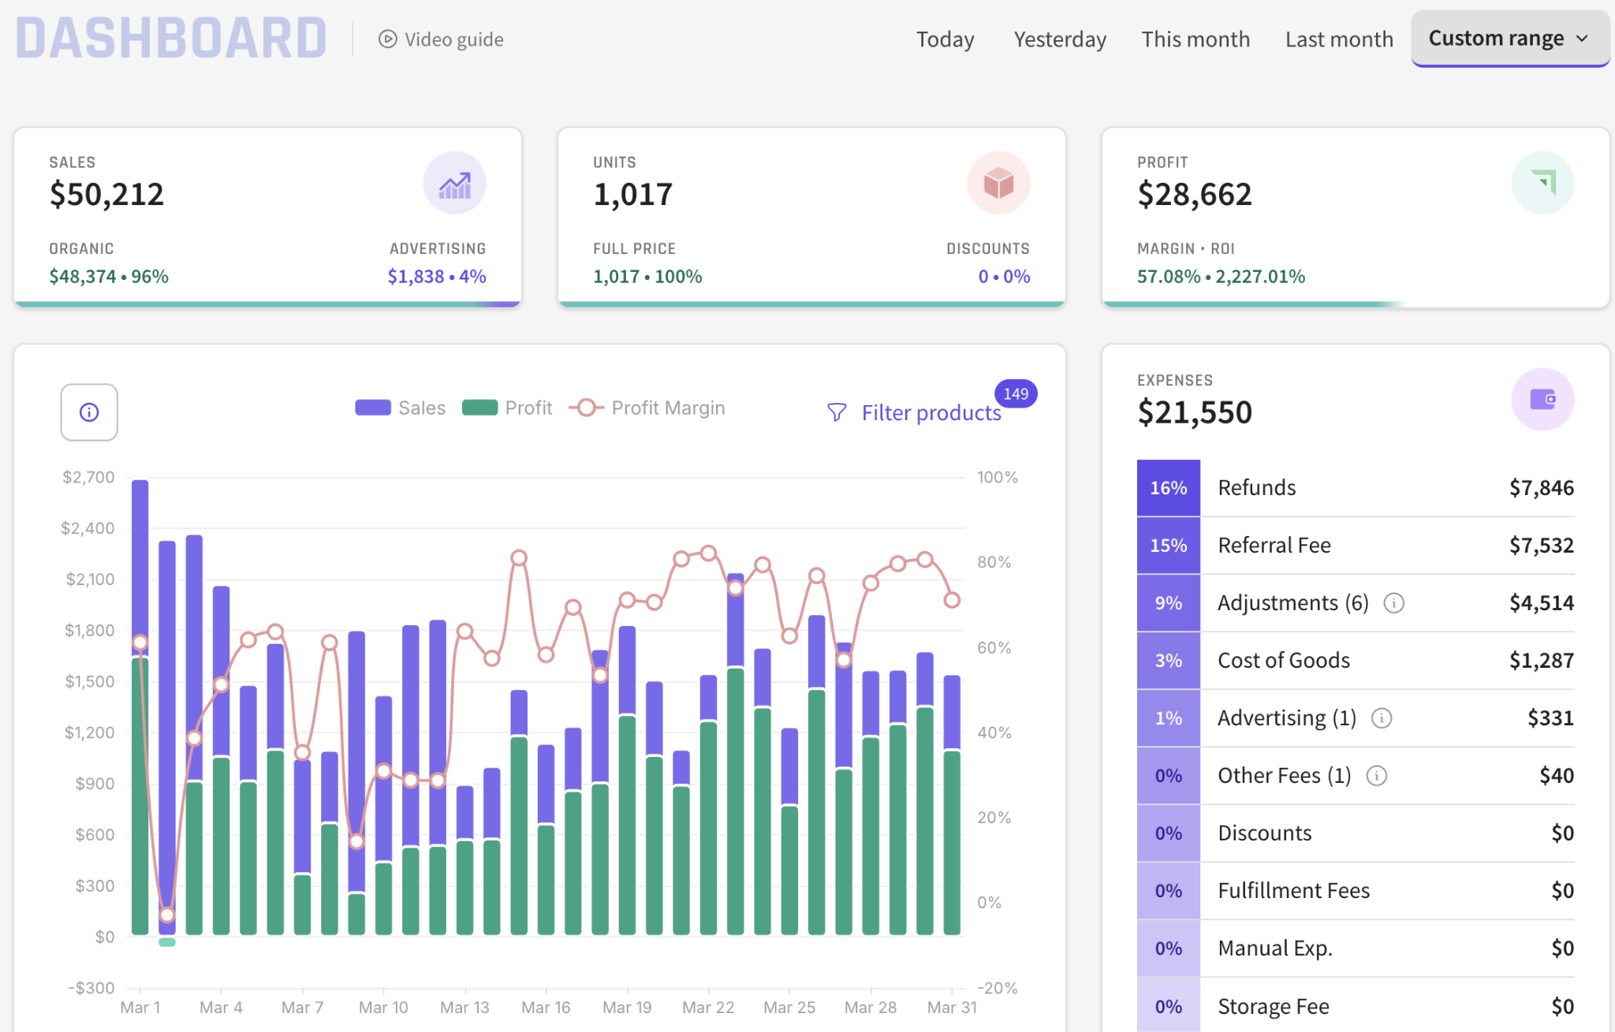Select the Yesterday range tab
Image resolution: width=1615 pixels, height=1032 pixels.
click(x=1060, y=39)
